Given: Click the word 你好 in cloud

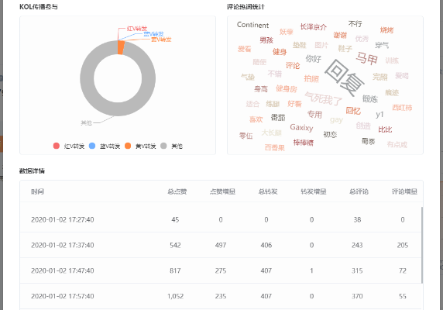Looking at the screenshot, I should 314,59.
